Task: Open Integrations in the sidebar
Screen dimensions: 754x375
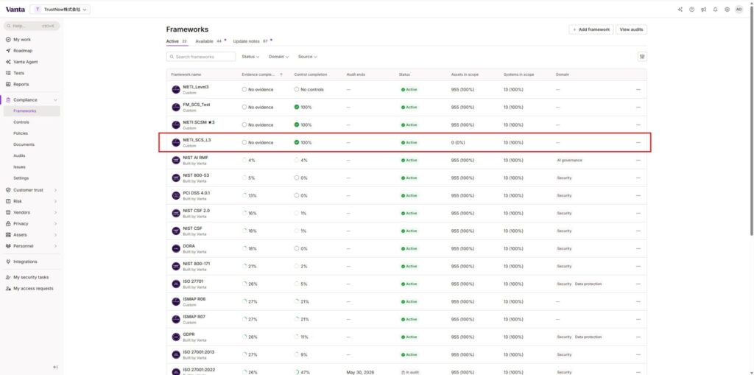Action: (25, 262)
